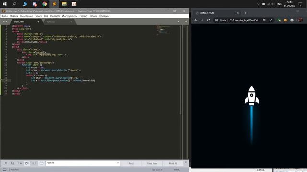Go forward in the browser
This screenshot has width=307, height=172.
[202, 20]
